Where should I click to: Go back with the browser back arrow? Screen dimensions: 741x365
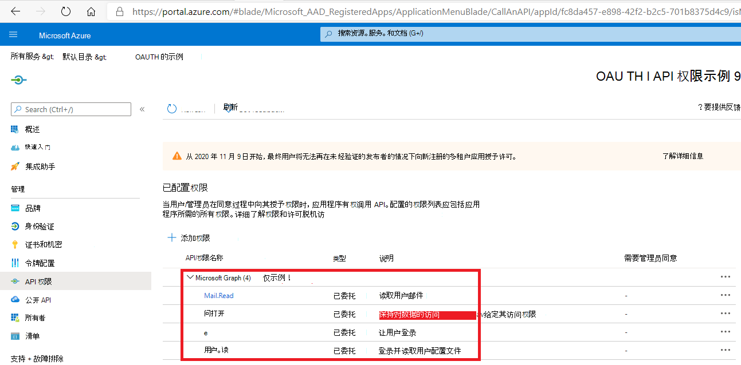15,11
